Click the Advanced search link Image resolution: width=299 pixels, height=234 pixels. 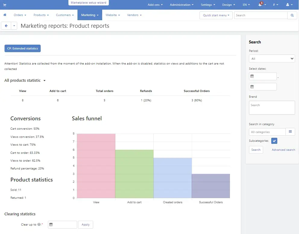click(283, 150)
